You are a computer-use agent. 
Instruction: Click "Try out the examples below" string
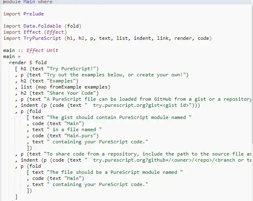click(115, 75)
